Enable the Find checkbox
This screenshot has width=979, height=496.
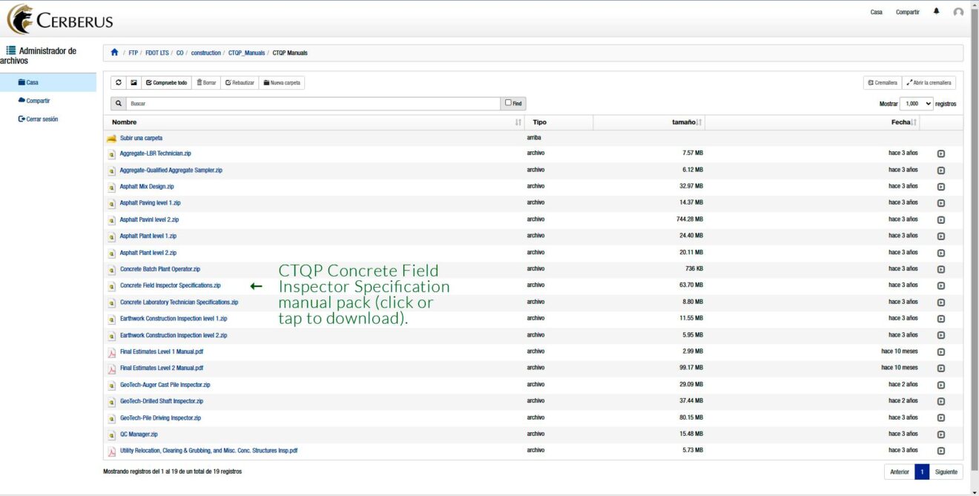coord(508,103)
